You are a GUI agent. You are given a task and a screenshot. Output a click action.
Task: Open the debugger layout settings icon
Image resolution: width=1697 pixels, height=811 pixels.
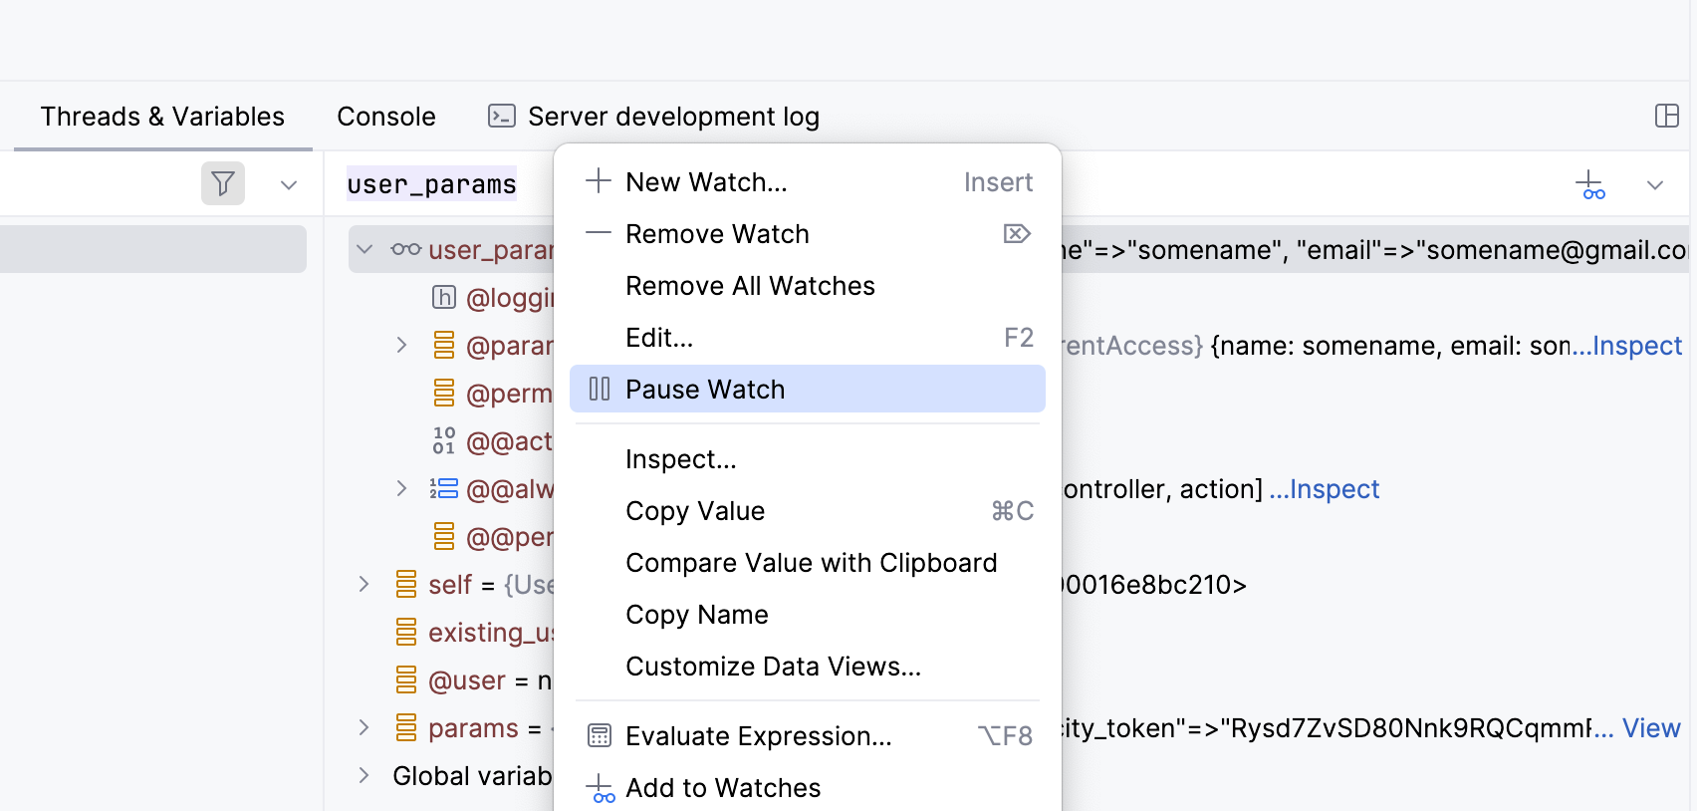click(1666, 117)
